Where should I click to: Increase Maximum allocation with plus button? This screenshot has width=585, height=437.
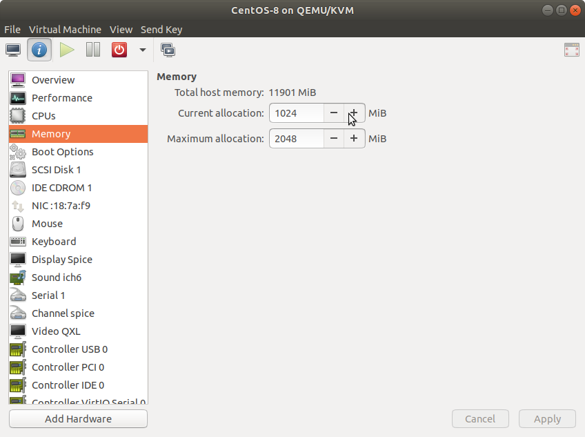point(354,139)
